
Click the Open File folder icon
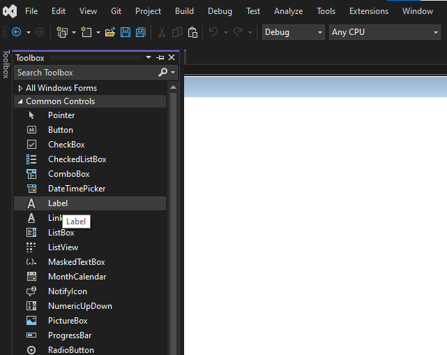tap(110, 32)
